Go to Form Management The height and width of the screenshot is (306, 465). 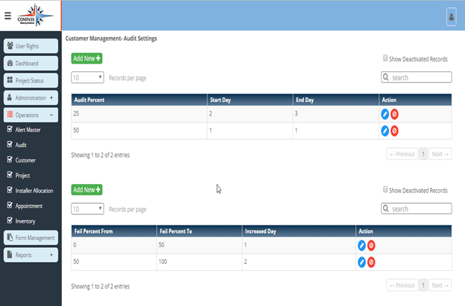31,238
